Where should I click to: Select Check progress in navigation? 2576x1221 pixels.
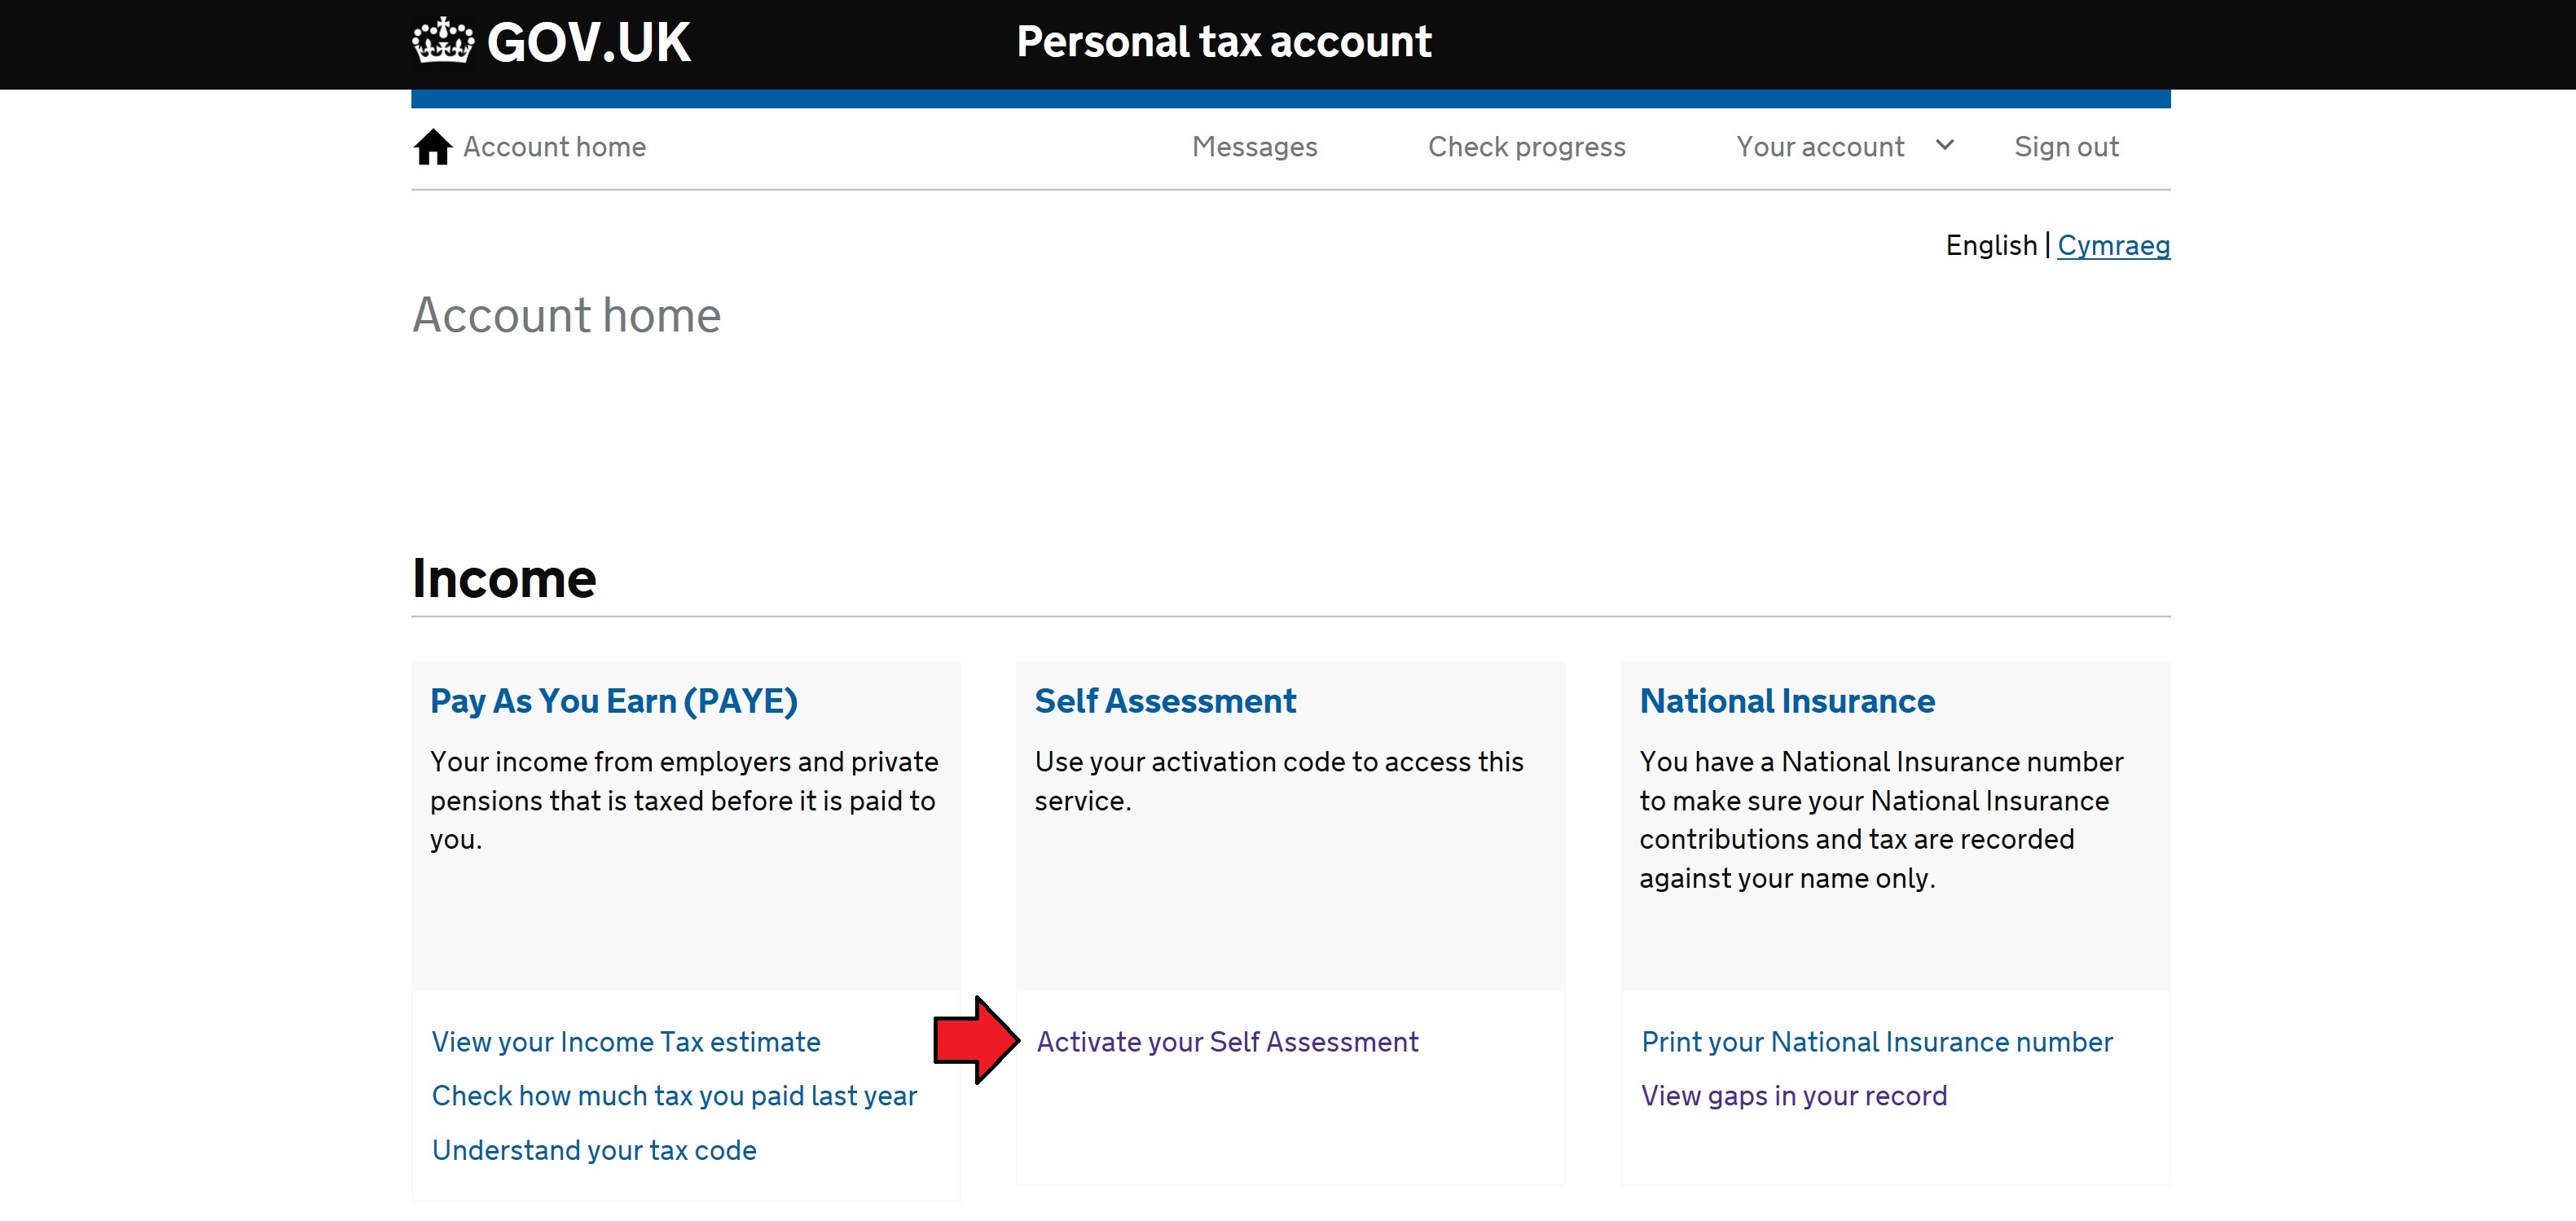(x=1526, y=147)
